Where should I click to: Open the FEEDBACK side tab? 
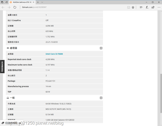point(2,66)
